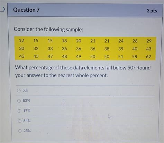
Task: Click value 58 in the sample table
Action: pyautogui.click(x=135, y=57)
